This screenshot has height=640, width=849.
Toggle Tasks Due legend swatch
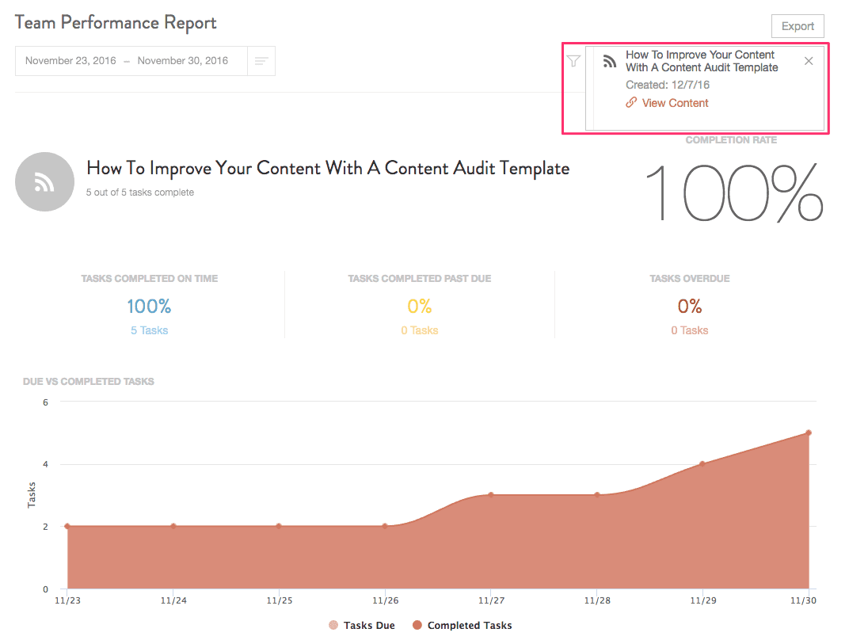[333, 625]
